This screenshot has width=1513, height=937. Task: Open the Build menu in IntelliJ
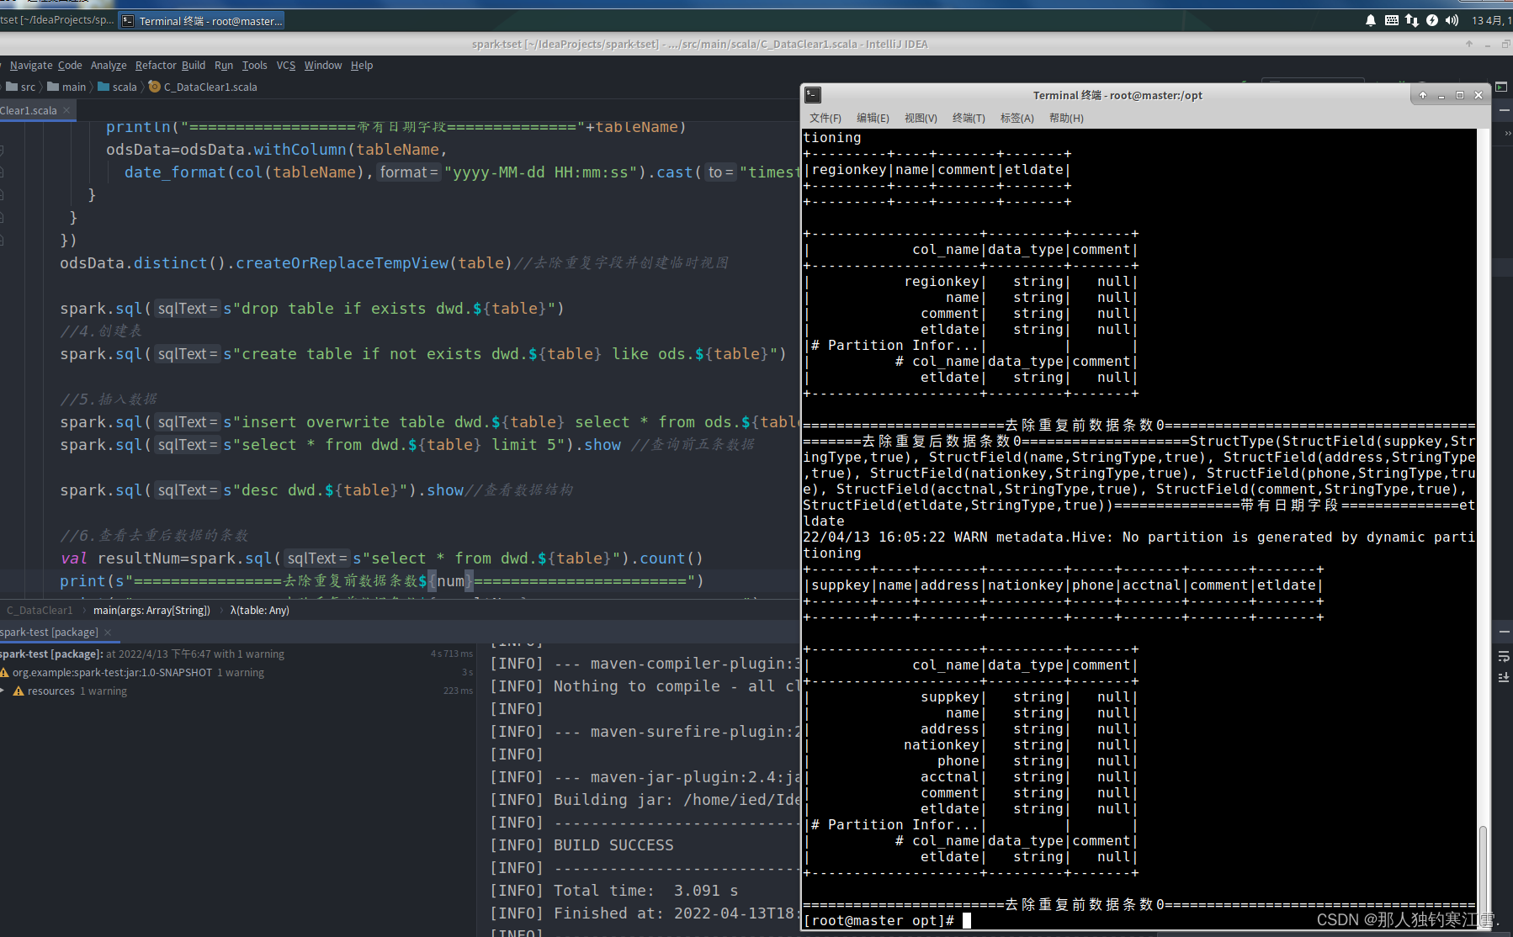pos(194,66)
